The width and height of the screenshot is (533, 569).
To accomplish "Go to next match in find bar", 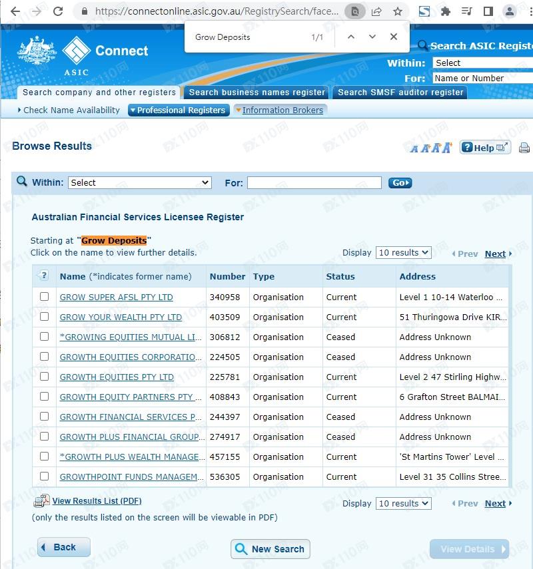I will 372,37.
